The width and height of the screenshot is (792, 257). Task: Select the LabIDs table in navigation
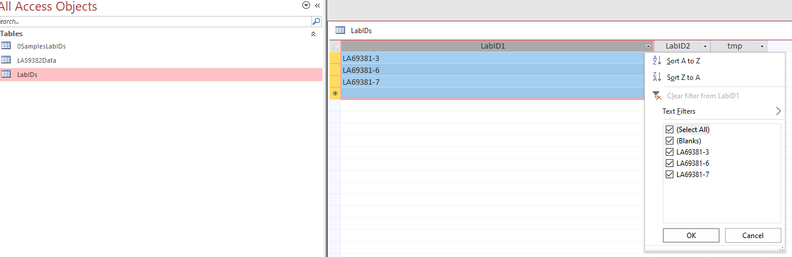[x=161, y=74]
